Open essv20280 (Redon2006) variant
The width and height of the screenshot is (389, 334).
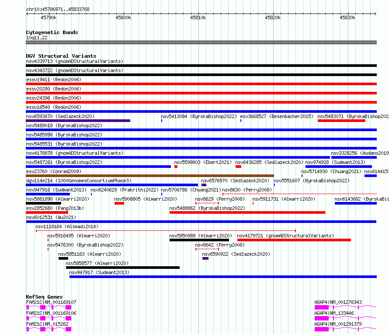coord(54,89)
